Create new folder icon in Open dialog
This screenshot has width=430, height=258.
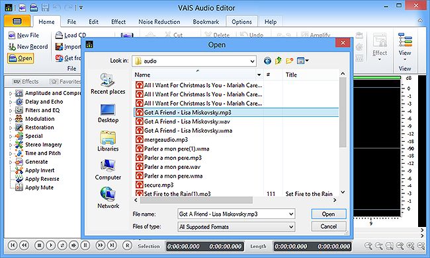tap(289, 61)
